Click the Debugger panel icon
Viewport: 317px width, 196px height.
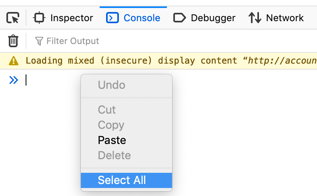pyautogui.click(x=179, y=18)
